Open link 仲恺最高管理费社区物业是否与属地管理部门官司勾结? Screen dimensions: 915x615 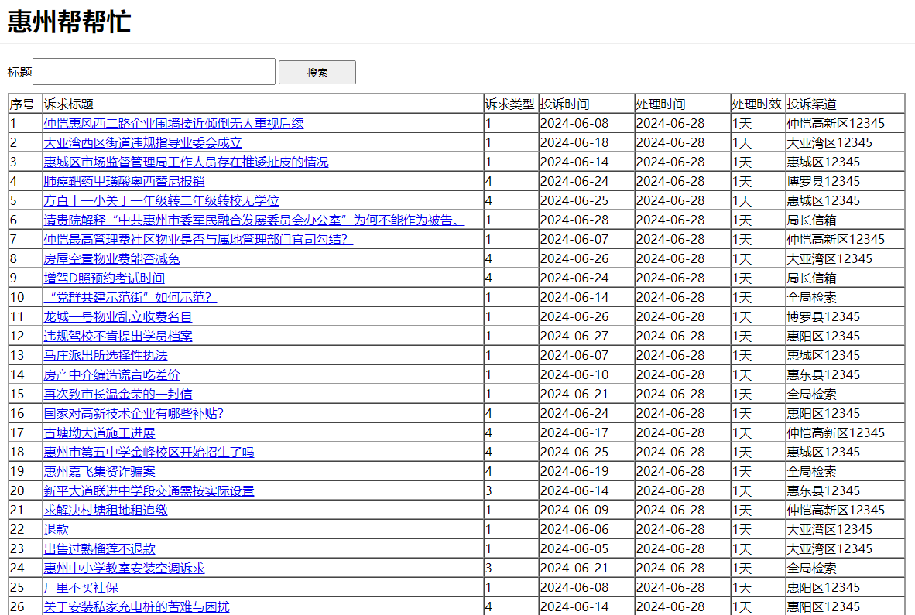198,239
